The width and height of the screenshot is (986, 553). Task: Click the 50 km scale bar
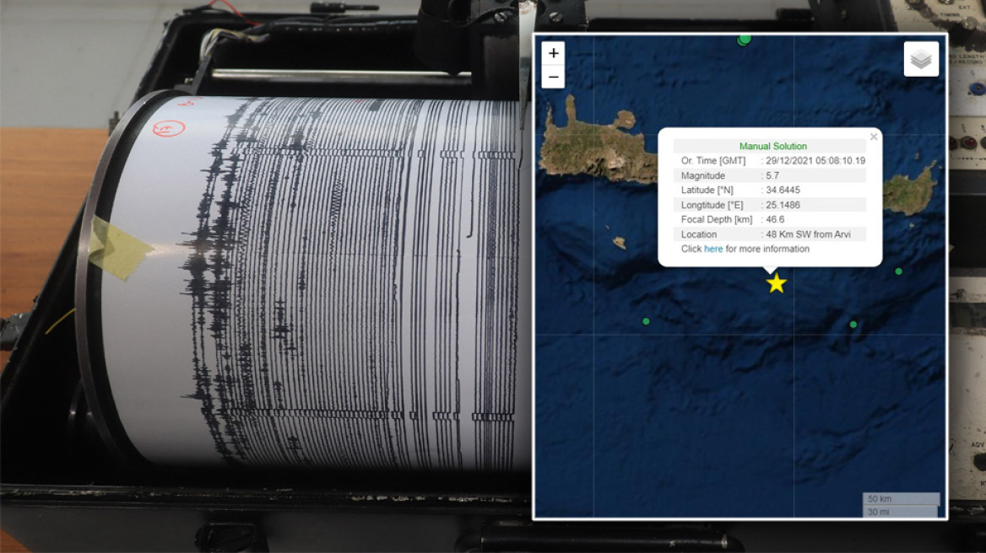[x=900, y=499]
